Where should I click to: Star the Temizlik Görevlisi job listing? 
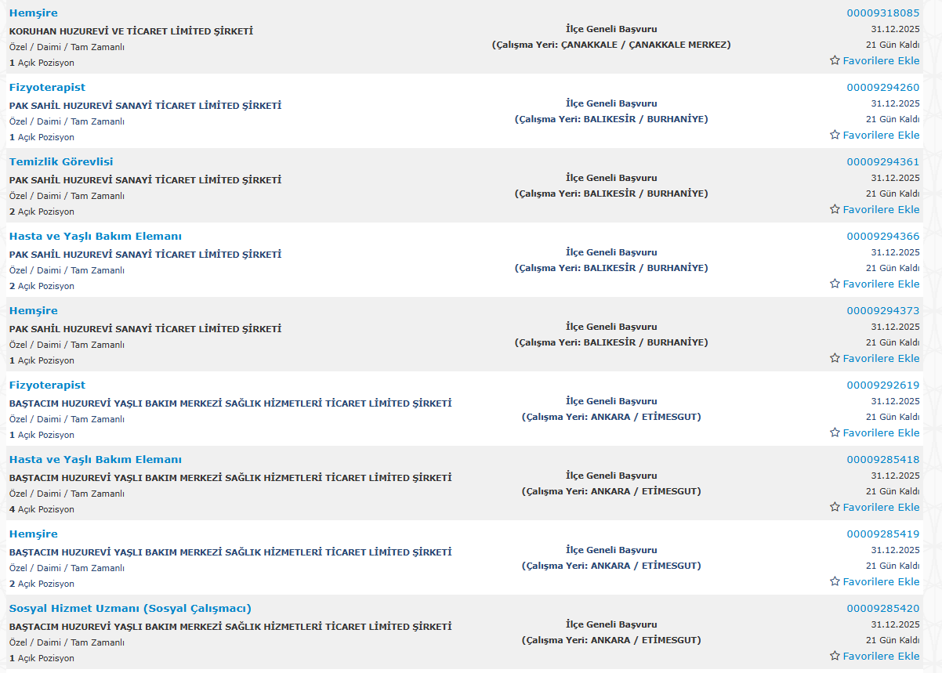tap(835, 209)
